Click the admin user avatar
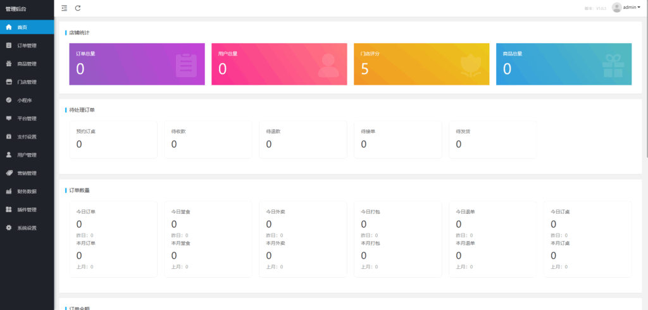Screen dimensions: 648x310 point(616,8)
